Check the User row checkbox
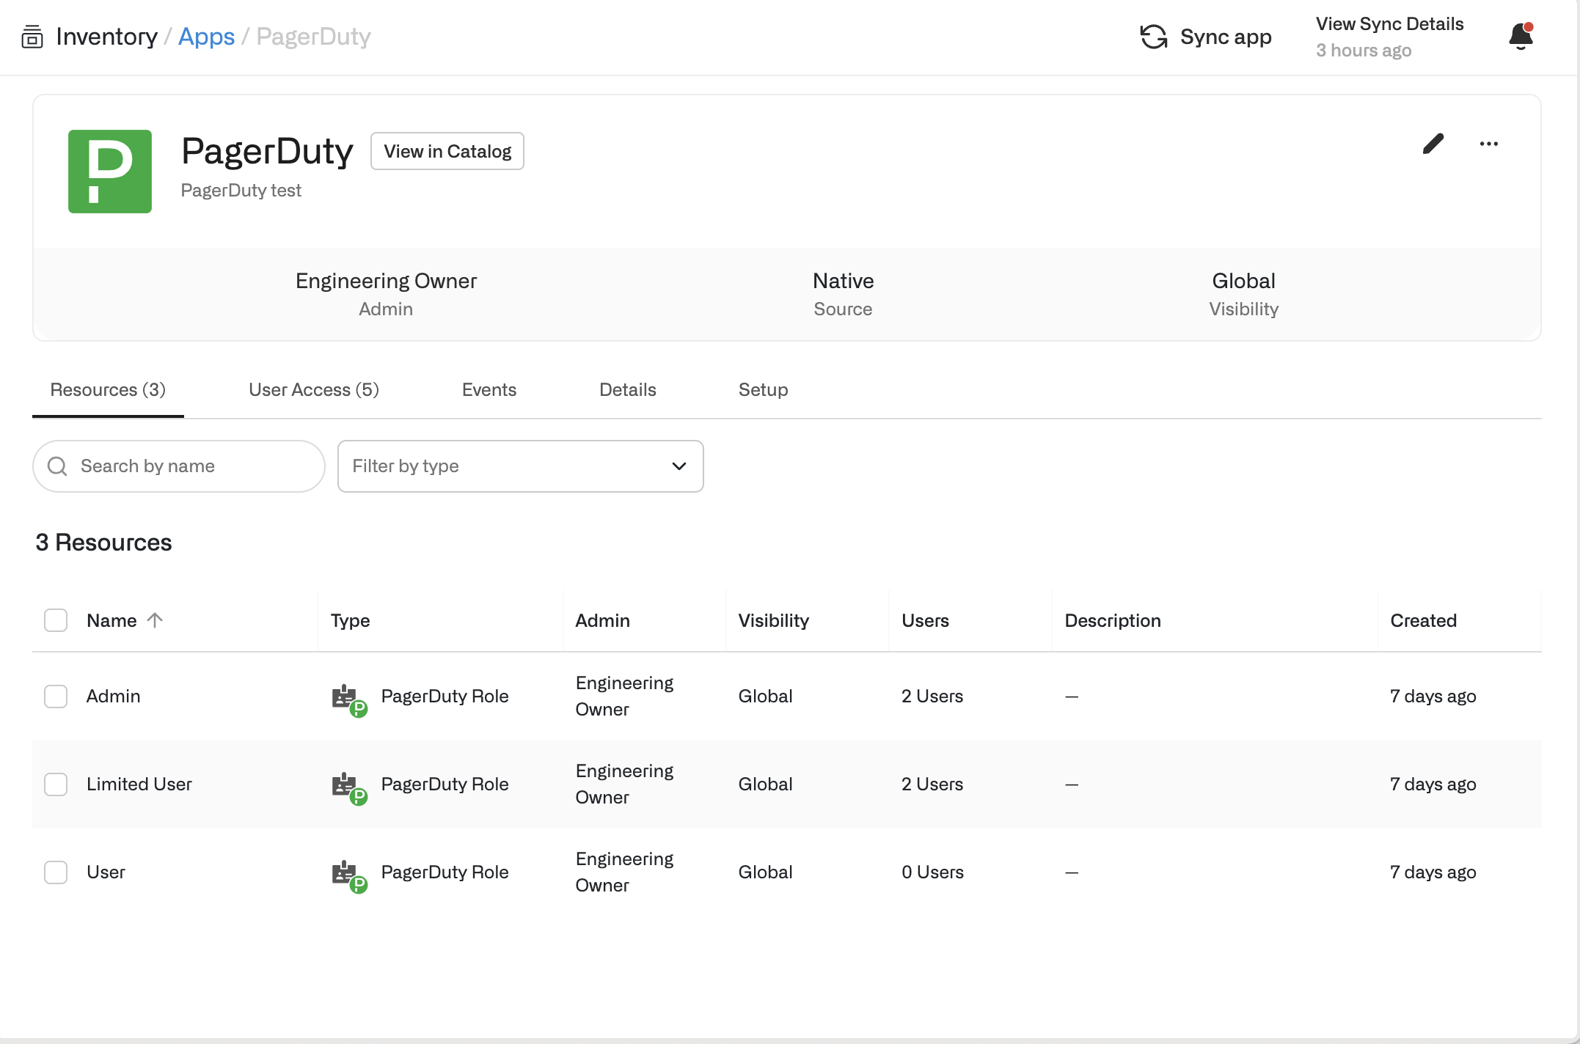This screenshot has width=1580, height=1044. coord(56,872)
